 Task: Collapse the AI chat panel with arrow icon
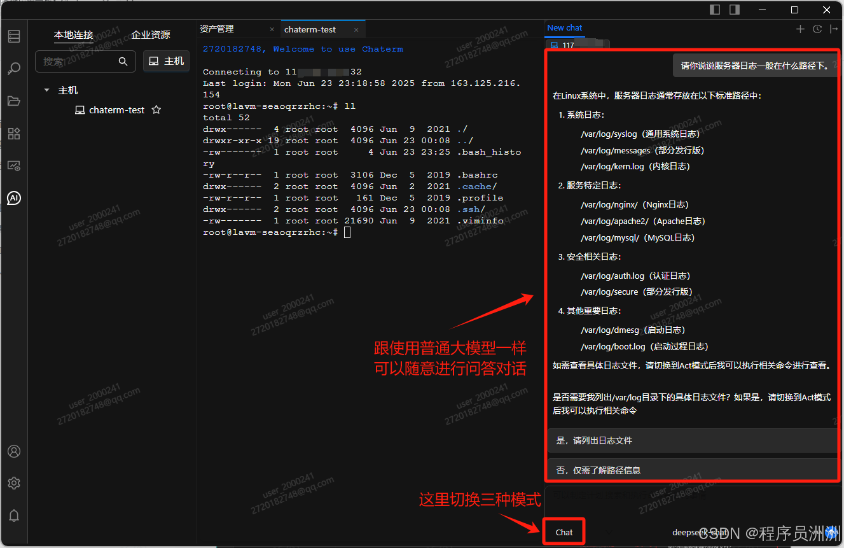[834, 28]
